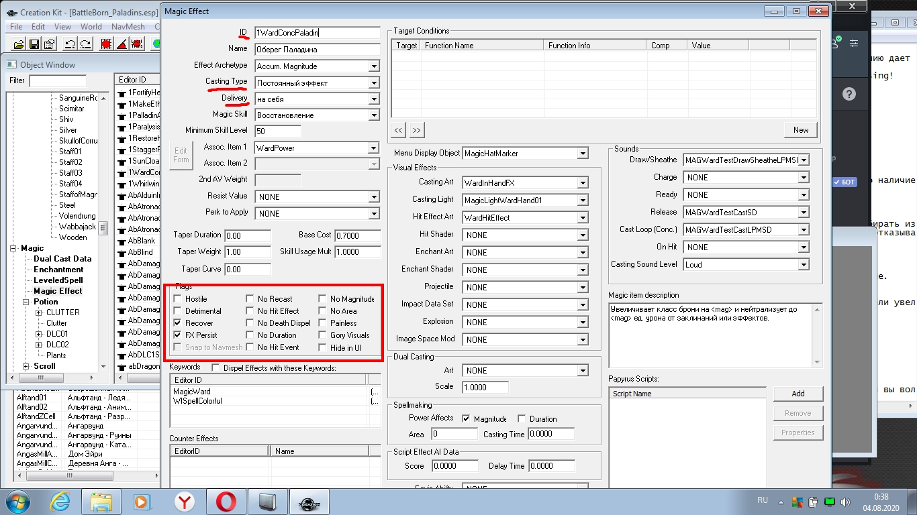The width and height of the screenshot is (917, 515).
Task: Open the File menu
Action: 16,27
